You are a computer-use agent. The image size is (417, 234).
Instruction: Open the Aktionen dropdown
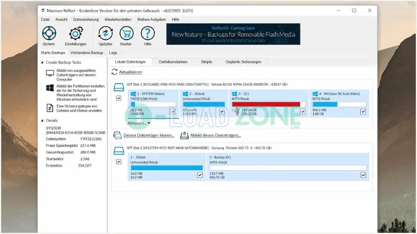click(139, 123)
